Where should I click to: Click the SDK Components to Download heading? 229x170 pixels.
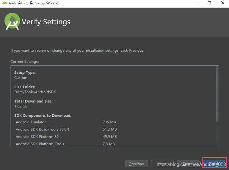43,115
